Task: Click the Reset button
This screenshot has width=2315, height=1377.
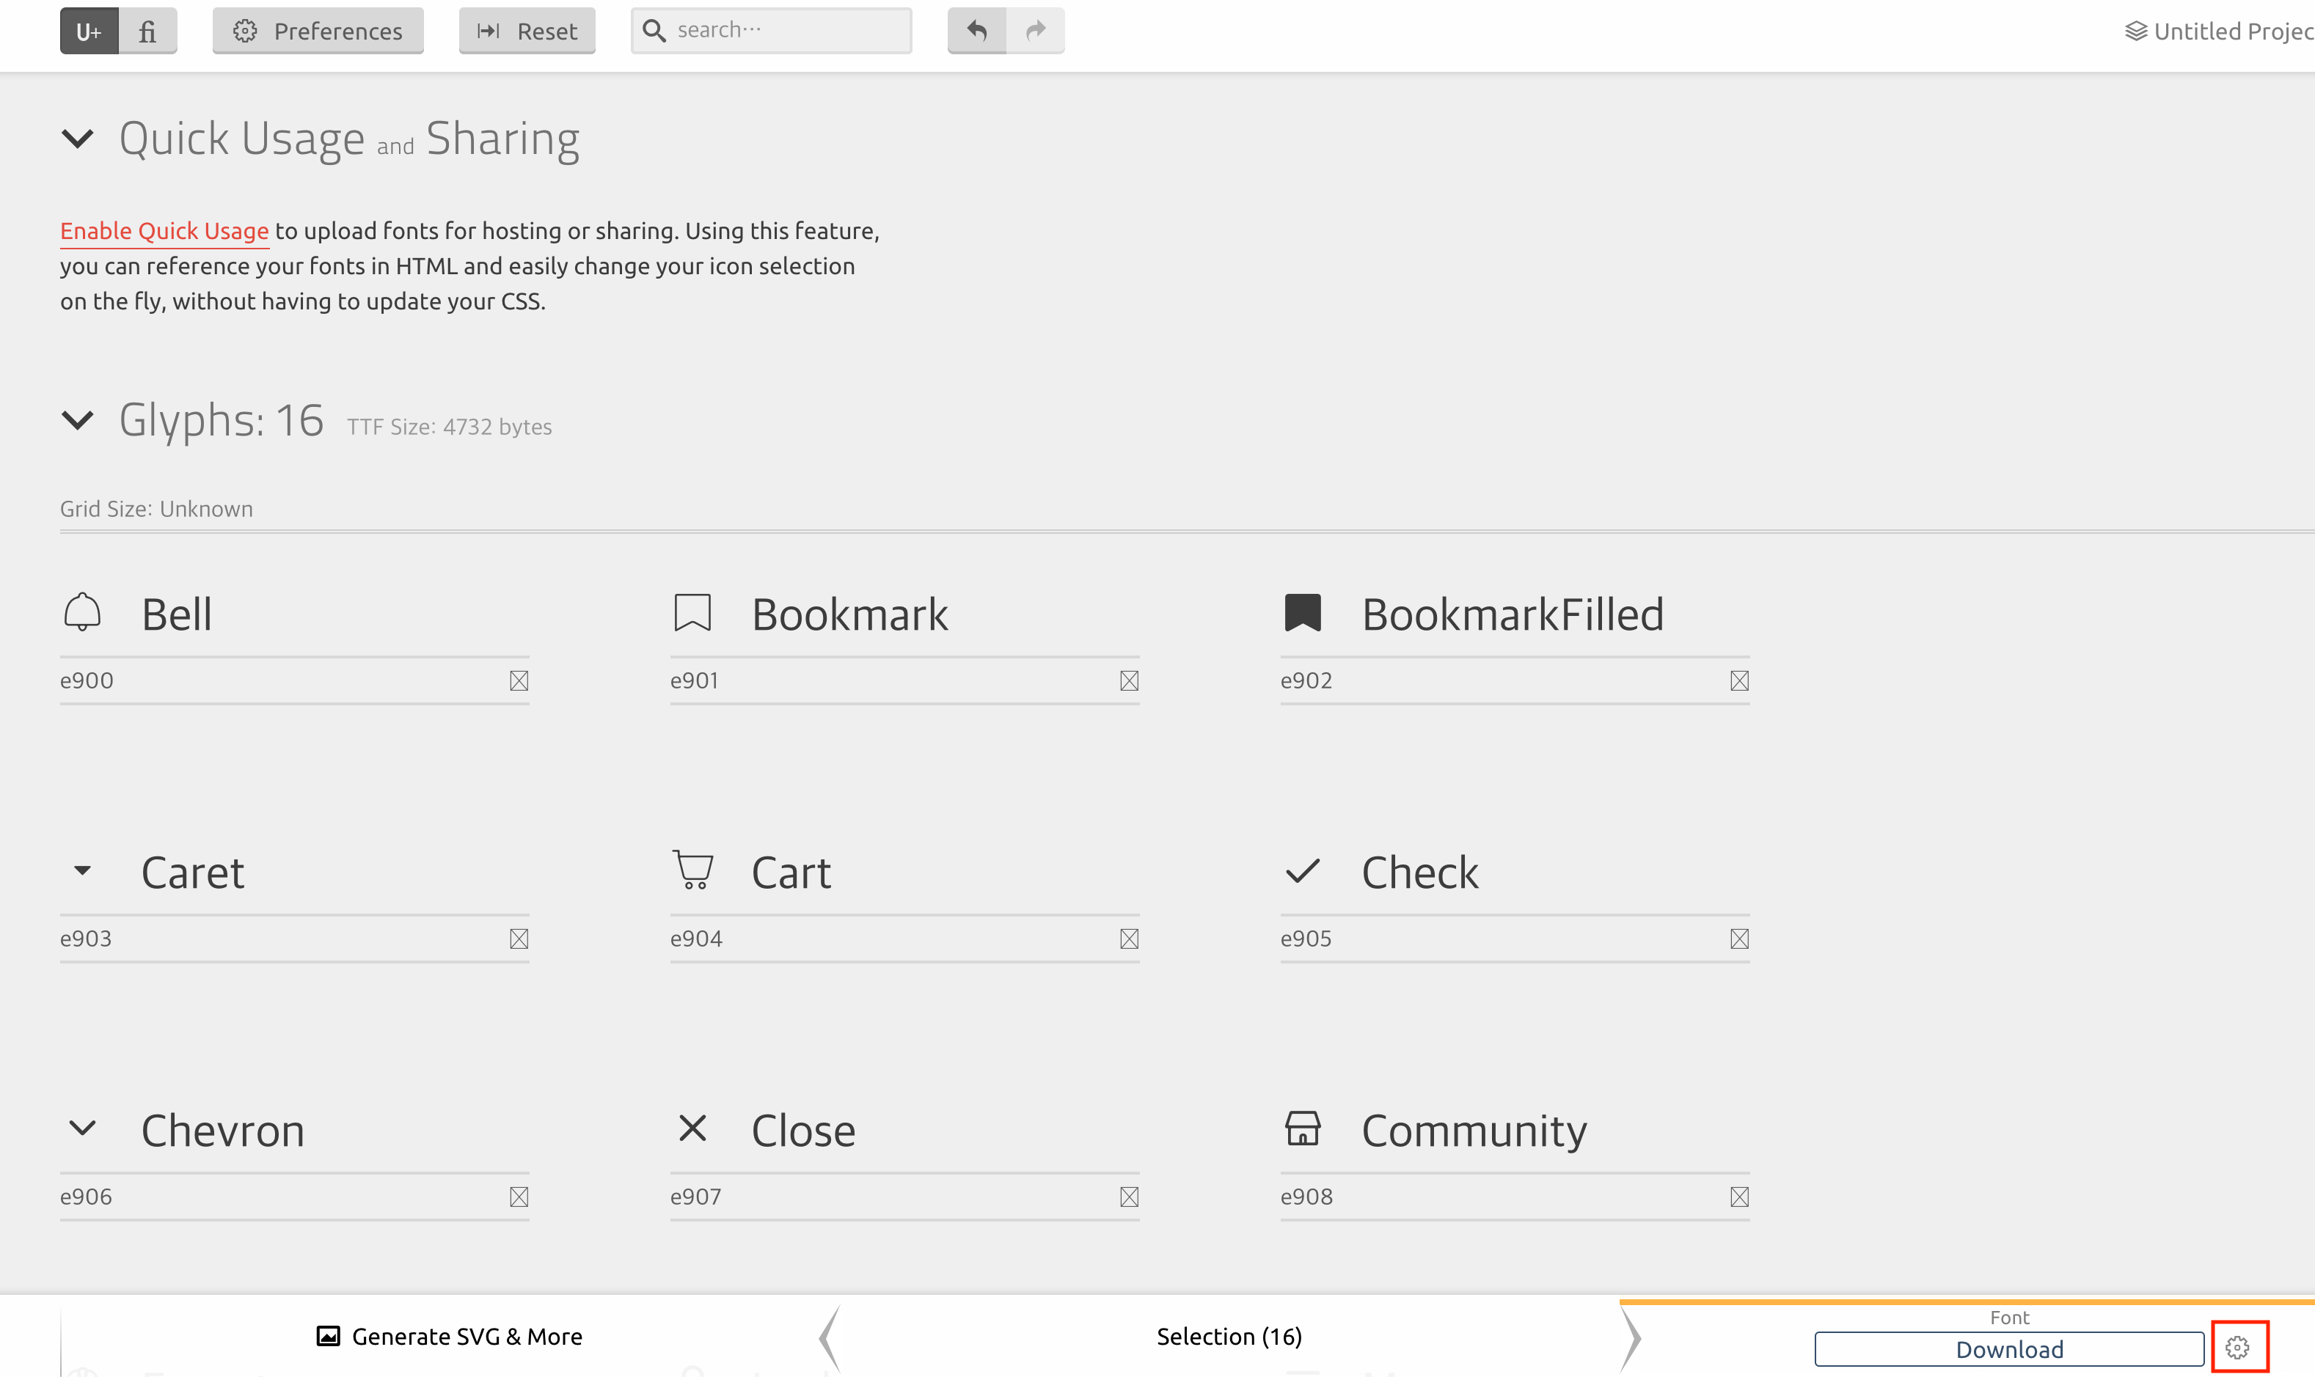Action: tap(527, 31)
